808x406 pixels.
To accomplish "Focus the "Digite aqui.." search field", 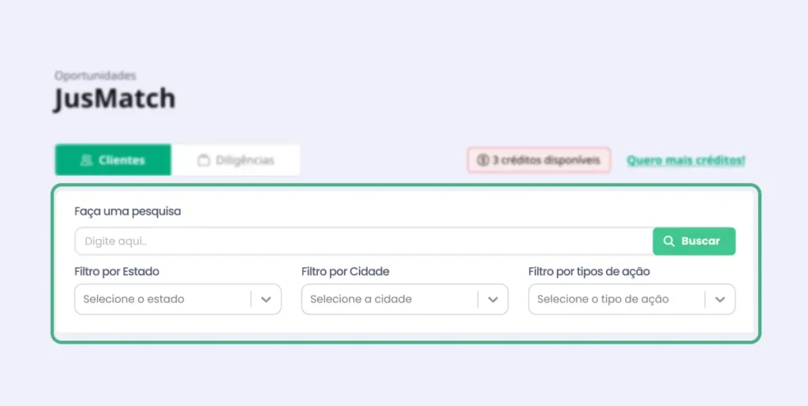I will pyautogui.click(x=363, y=241).
